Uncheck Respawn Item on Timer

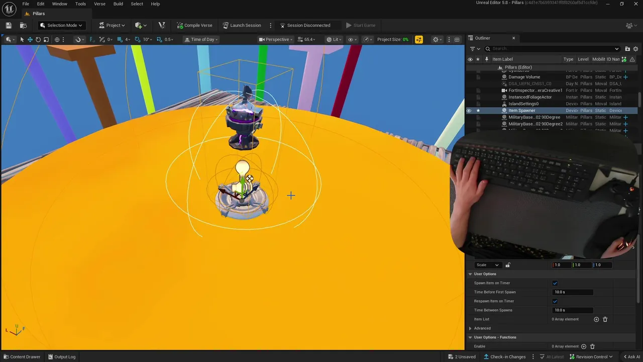coord(555,301)
